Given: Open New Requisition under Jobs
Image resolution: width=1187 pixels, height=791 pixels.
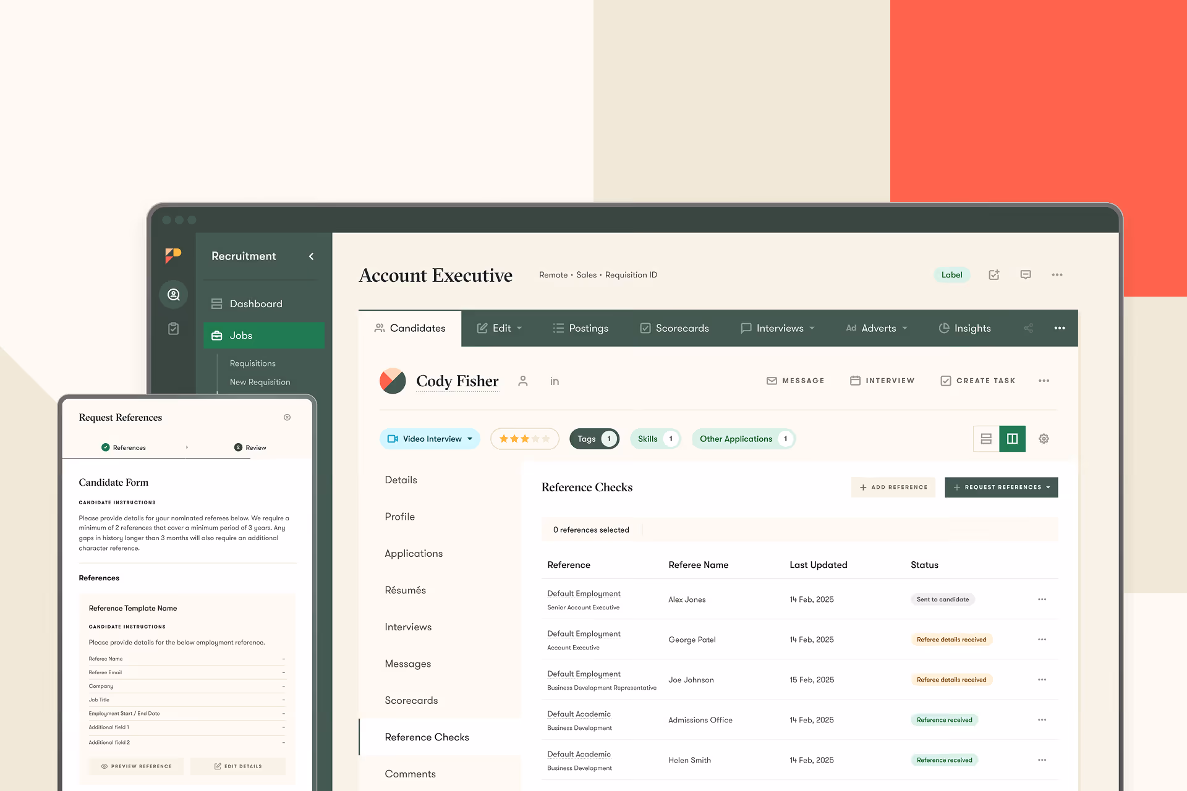Looking at the screenshot, I should [x=260, y=382].
